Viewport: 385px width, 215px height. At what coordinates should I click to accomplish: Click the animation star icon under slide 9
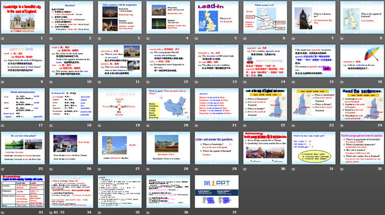[3, 82]
